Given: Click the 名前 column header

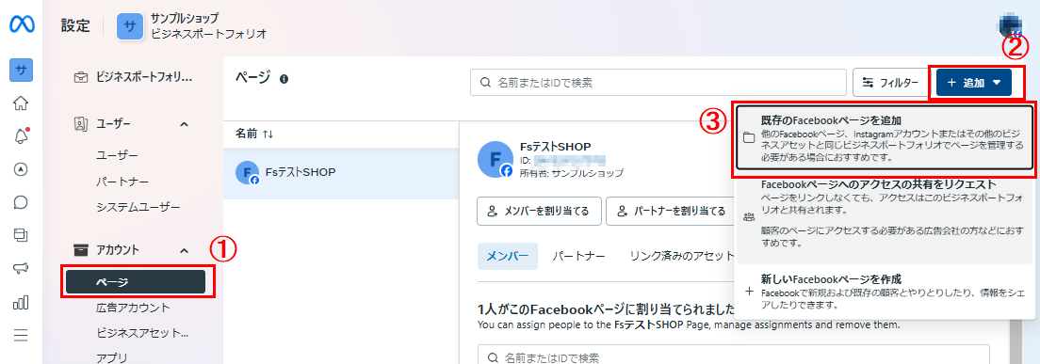Looking at the screenshot, I should [x=247, y=134].
